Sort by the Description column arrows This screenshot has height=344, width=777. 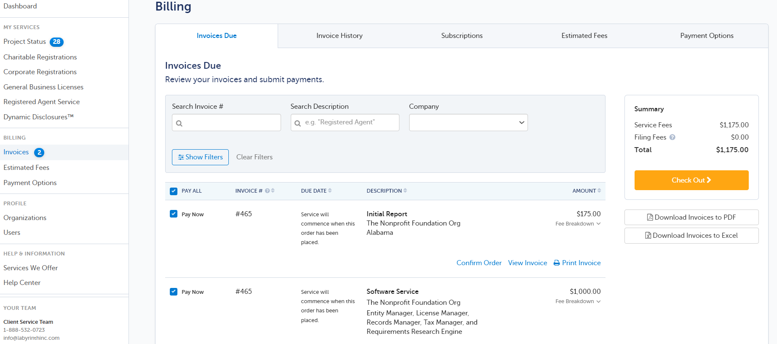tap(405, 191)
